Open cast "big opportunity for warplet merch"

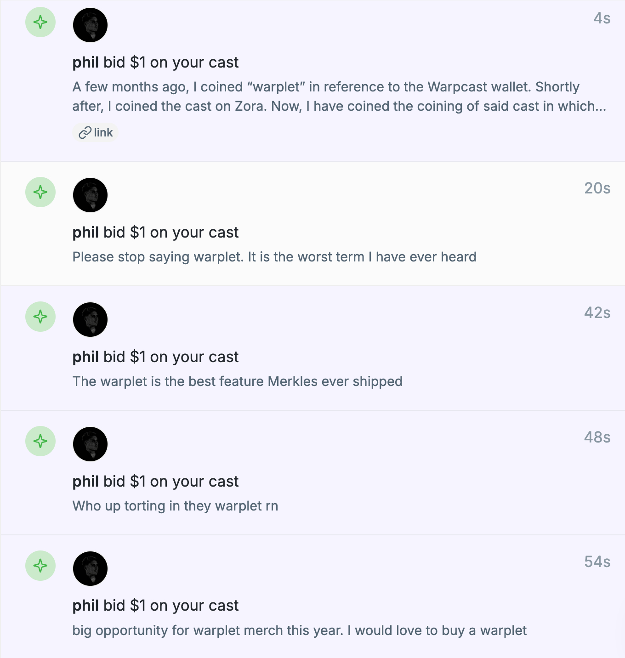pyautogui.click(x=299, y=630)
